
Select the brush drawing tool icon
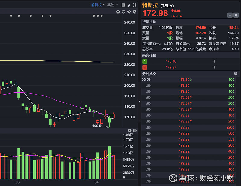click(x=129, y=5)
